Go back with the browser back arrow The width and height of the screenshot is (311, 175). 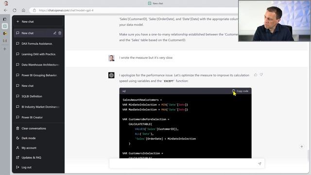point(5,10)
